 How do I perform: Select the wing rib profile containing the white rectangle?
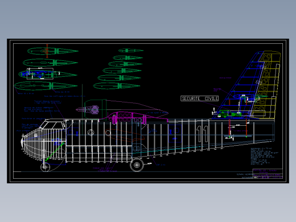pyautogui.click(x=47, y=74)
